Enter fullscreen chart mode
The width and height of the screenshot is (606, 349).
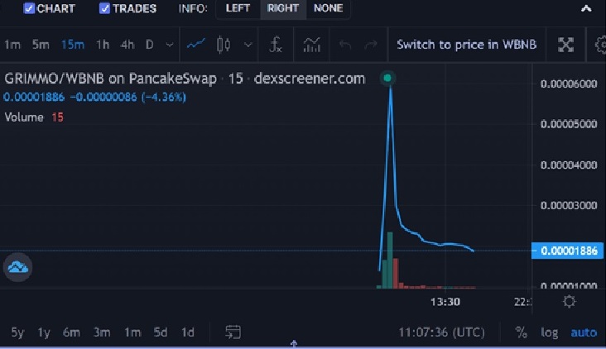pyautogui.click(x=565, y=45)
